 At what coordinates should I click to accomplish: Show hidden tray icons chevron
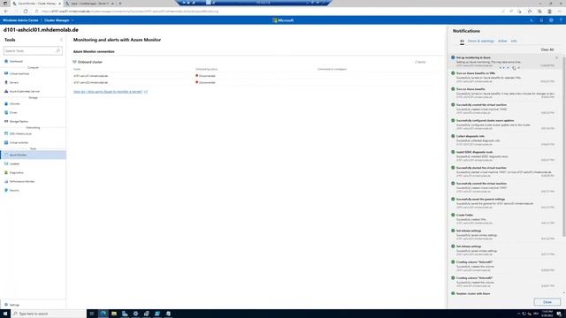coord(519,314)
